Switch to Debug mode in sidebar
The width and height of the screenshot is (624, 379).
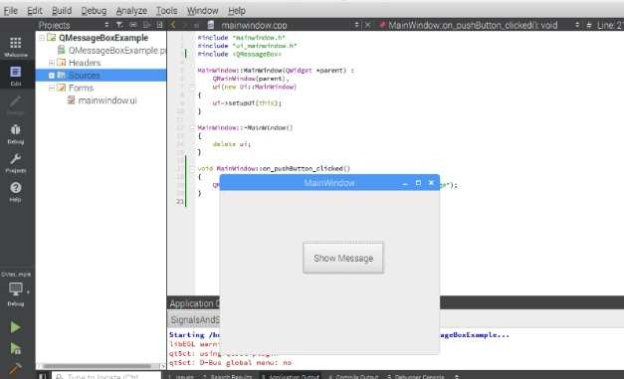(16, 134)
